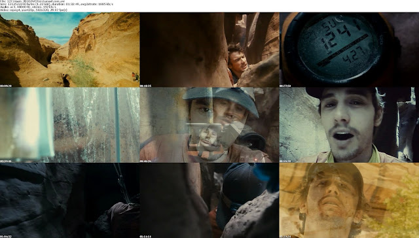Open close-up thumbnail of man shouting

(349, 125)
